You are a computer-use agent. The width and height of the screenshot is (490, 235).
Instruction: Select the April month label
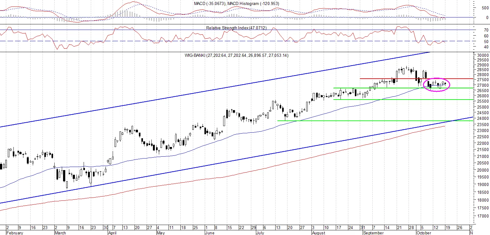tap(112, 233)
